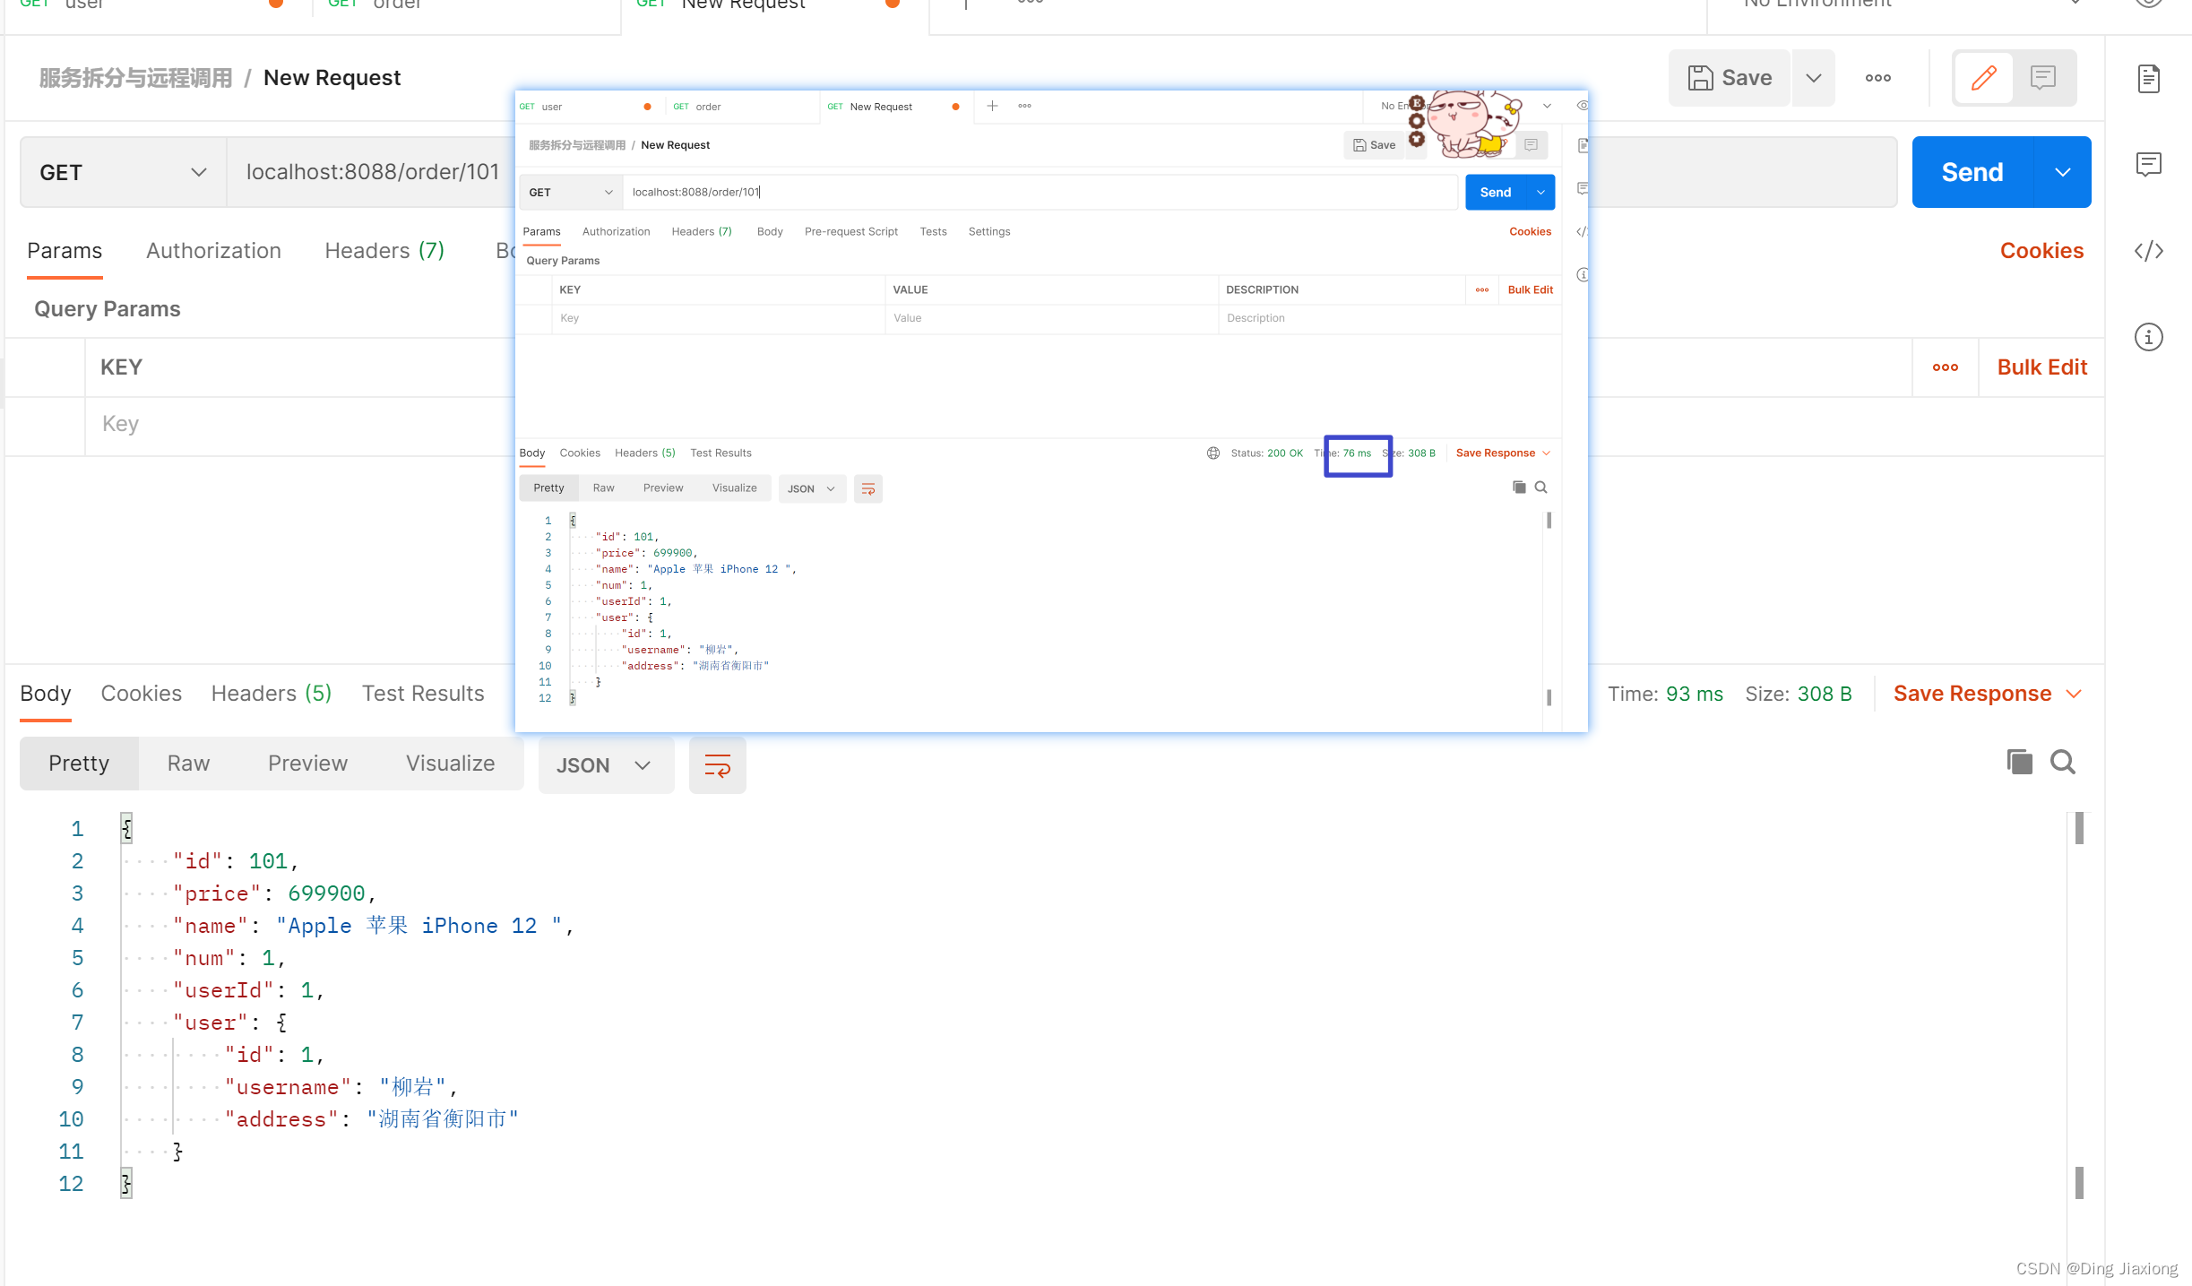This screenshot has width=2192, height=1286.
Task: Open the comment mode icon beside pencil
Action: (2043, 78)
